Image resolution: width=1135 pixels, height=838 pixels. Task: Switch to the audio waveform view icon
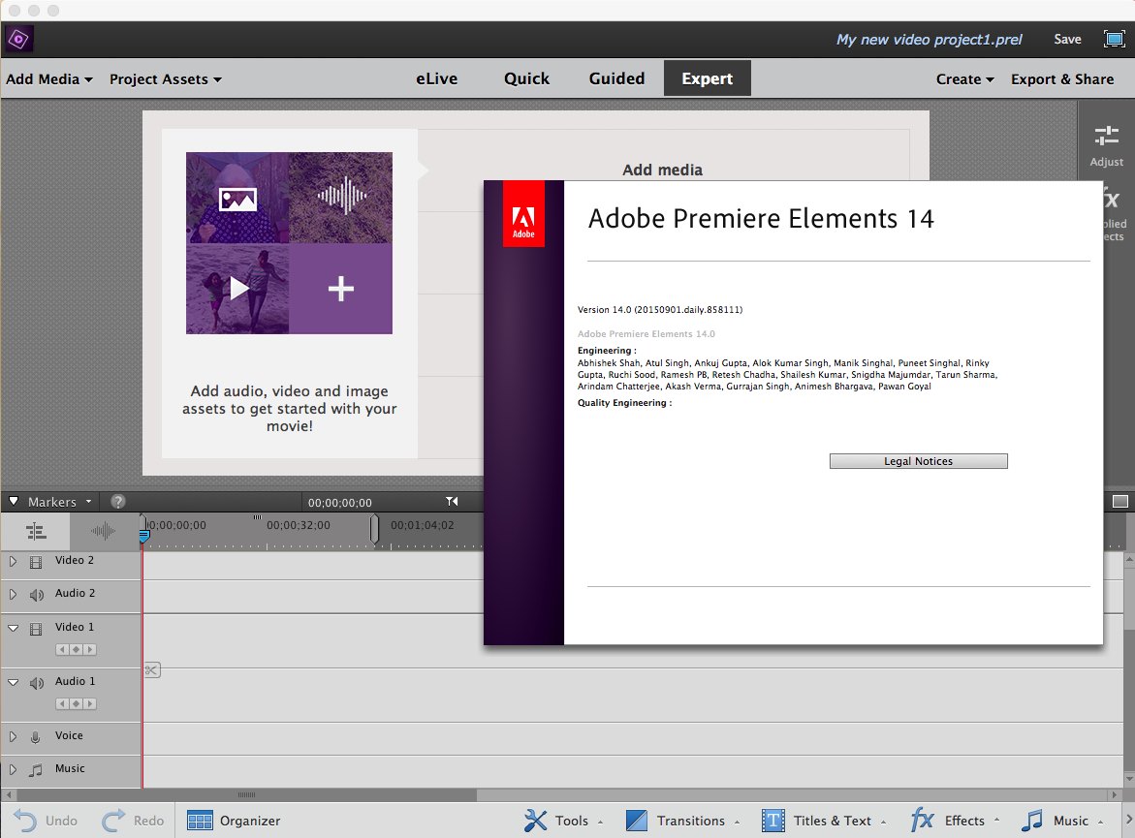coord(103,532)
